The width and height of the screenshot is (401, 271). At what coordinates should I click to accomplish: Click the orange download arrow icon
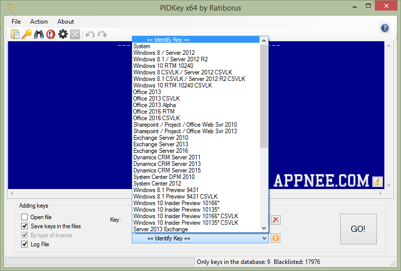coord(275,238)
